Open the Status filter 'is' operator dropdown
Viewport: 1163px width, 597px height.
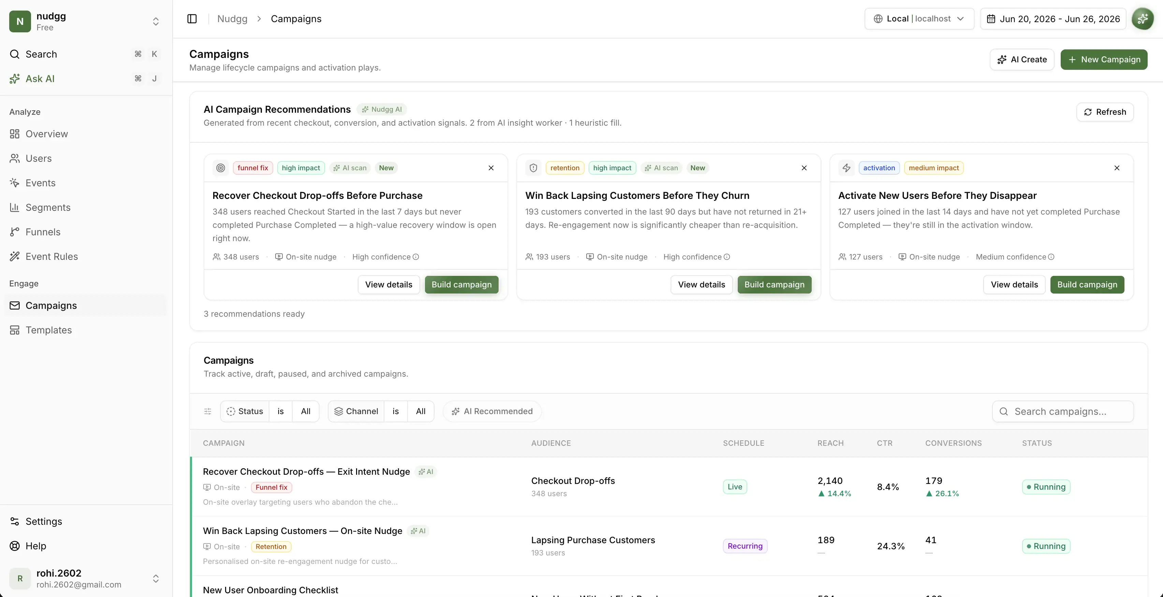[x=280, y=411]
